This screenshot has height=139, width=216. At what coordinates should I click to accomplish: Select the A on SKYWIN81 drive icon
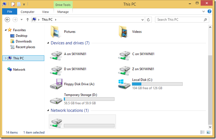[x=56, y=56]
